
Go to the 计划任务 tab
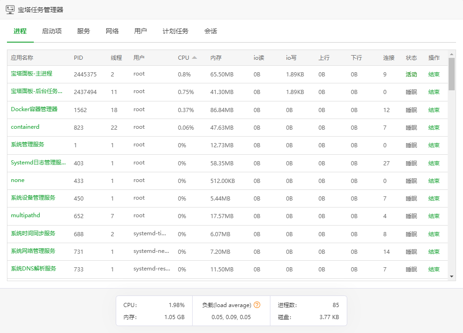[175, 31]
